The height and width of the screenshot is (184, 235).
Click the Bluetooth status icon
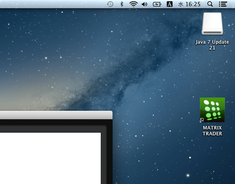tap(122, 4)
